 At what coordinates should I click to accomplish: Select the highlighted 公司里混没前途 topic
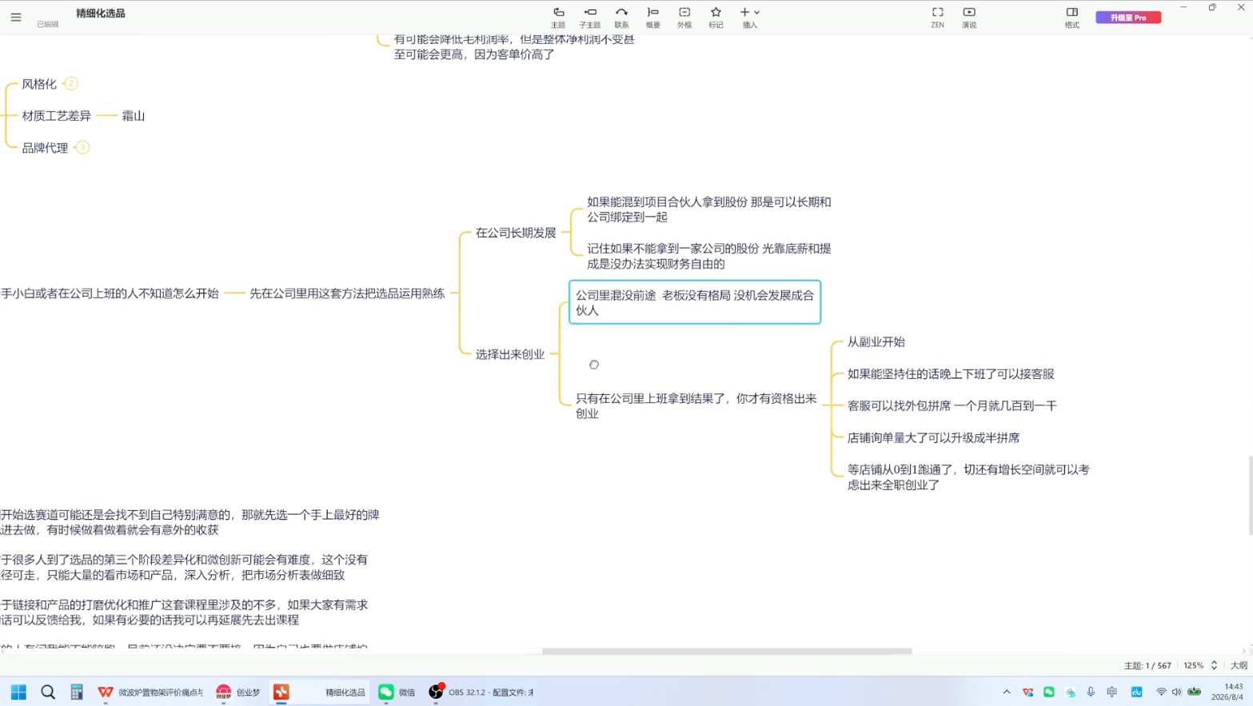pyautogui.click(x=695, y=302)
